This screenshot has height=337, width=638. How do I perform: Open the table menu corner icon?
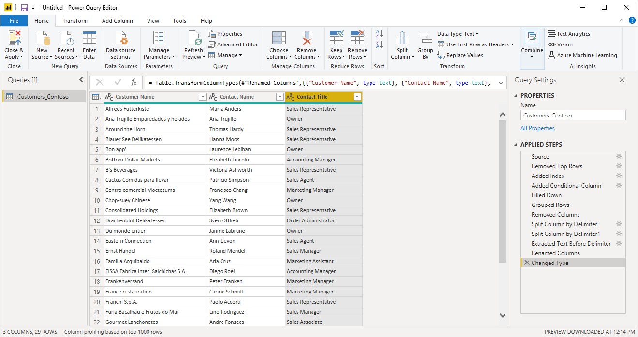click(96, 97)
